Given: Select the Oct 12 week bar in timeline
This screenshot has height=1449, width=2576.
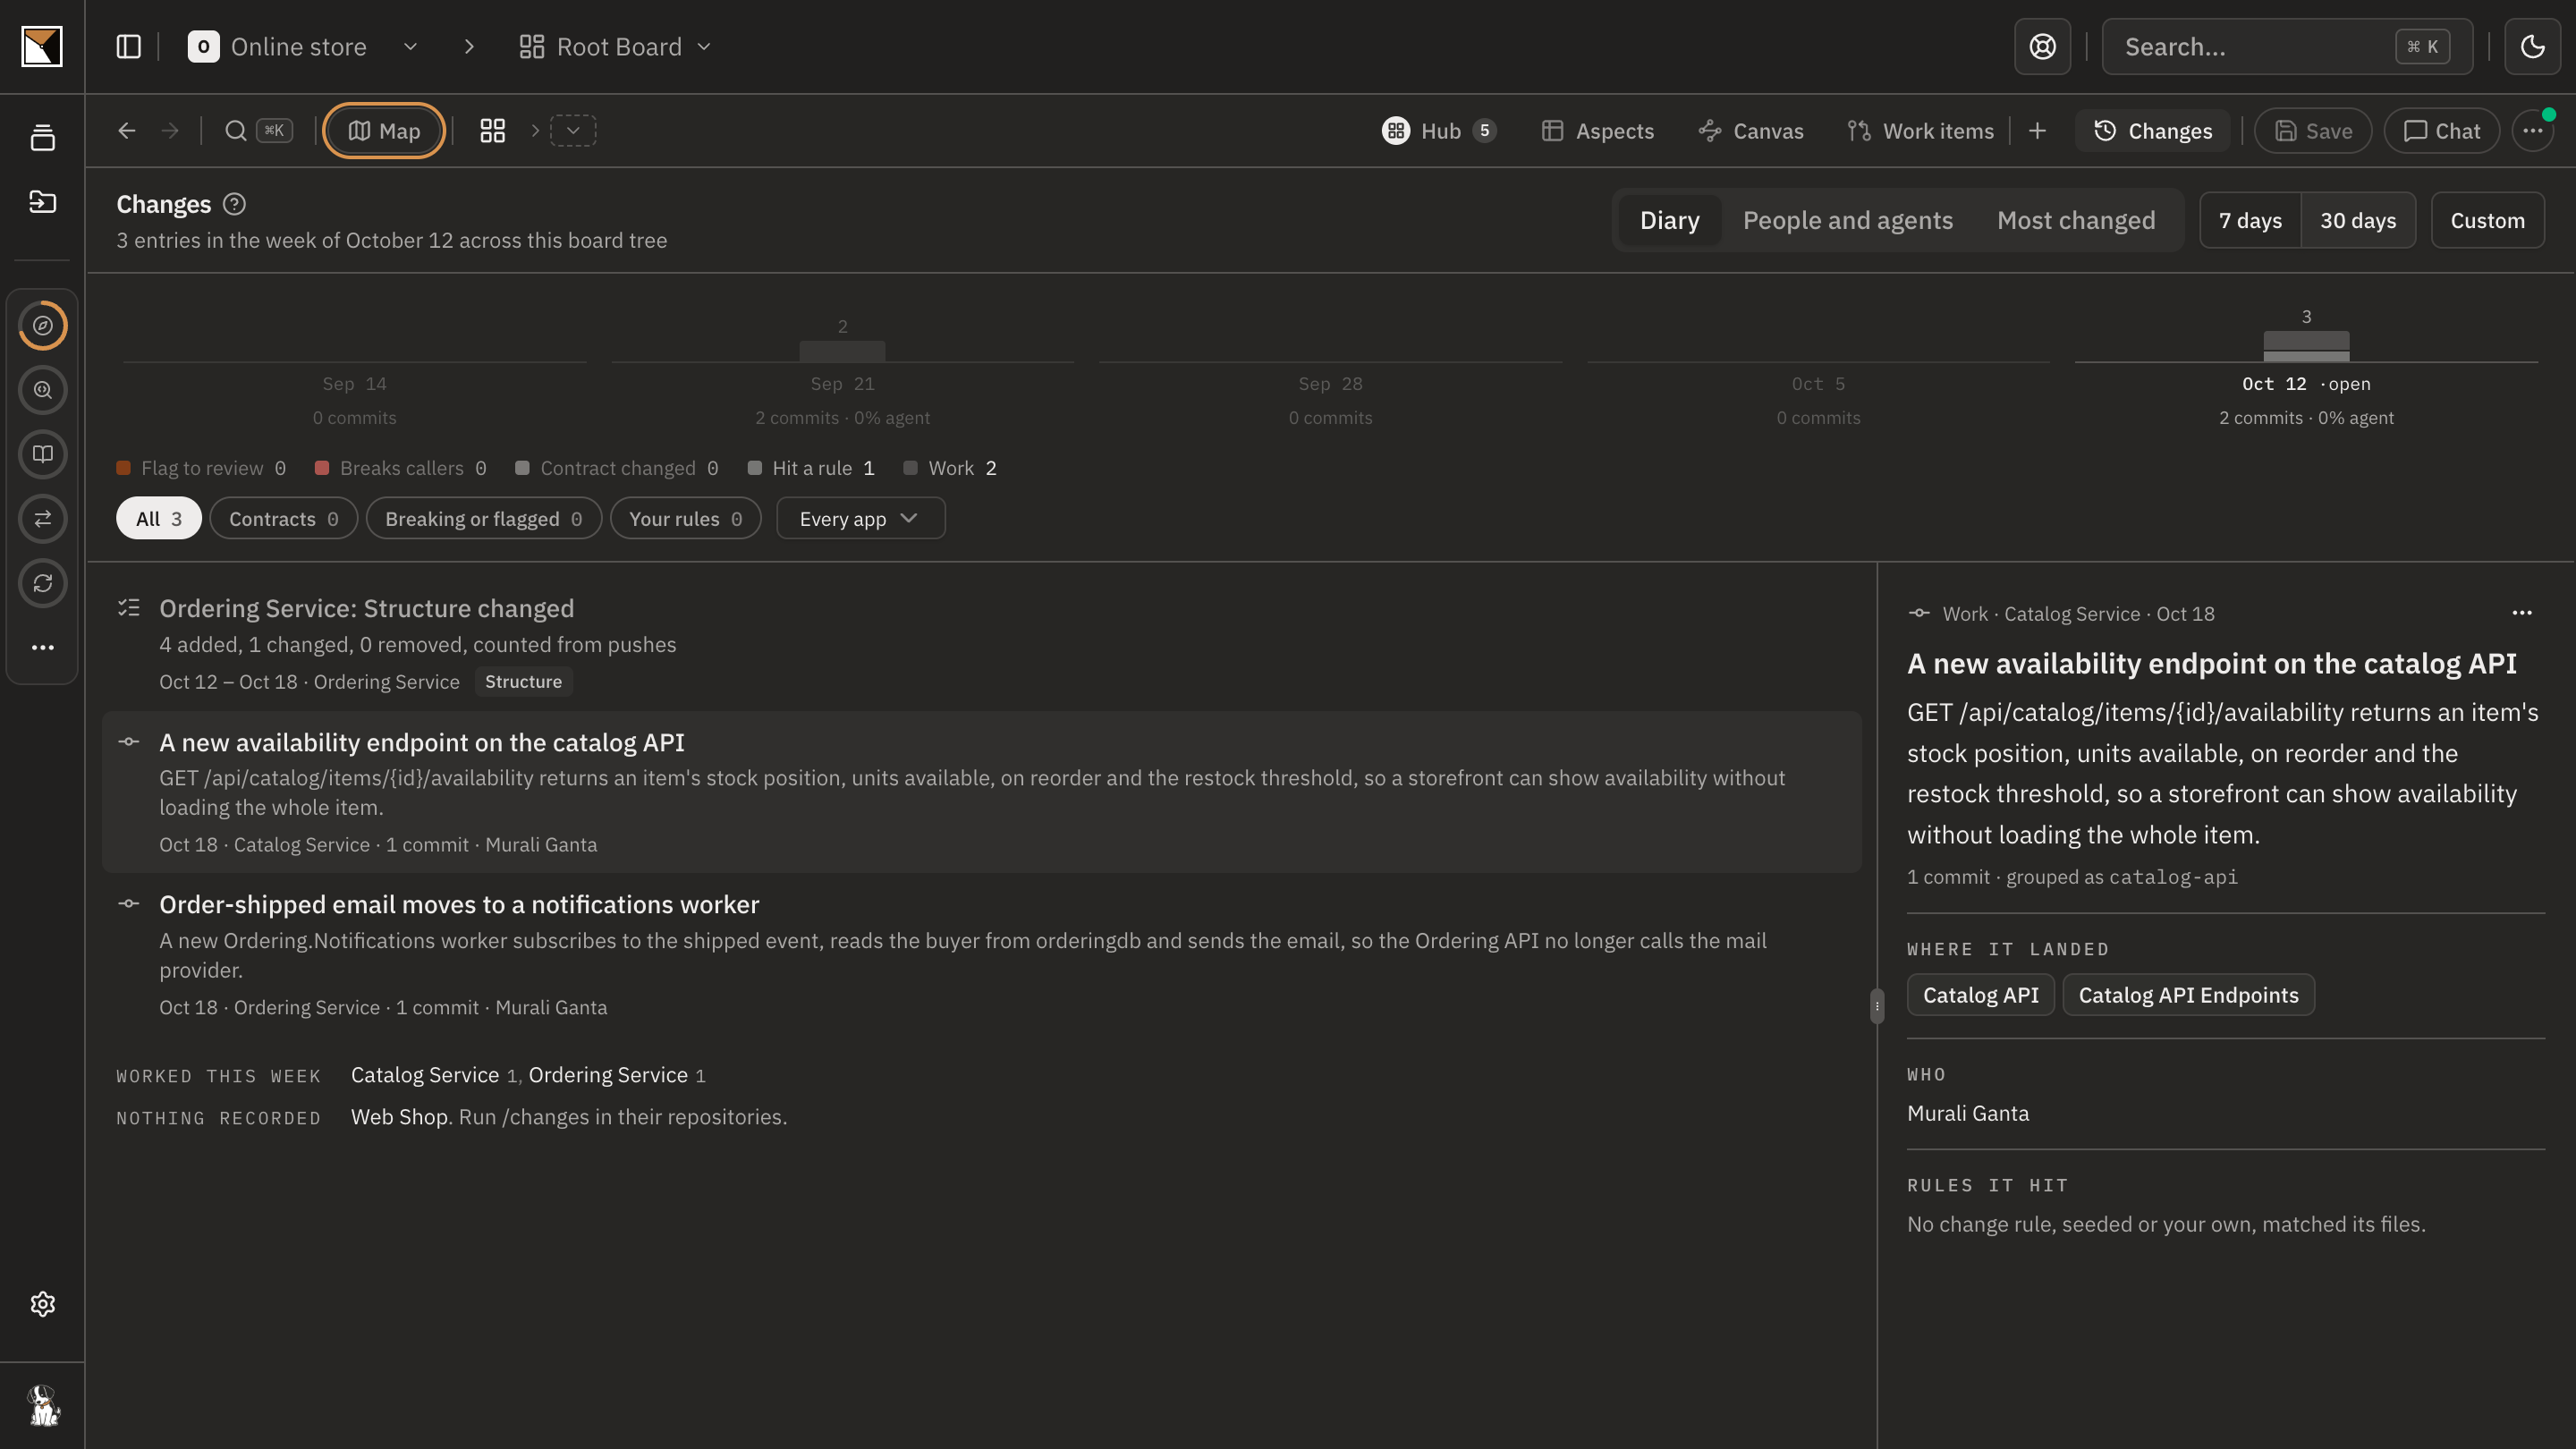Looking at the screenshot, I should [x=2306, y=346].
